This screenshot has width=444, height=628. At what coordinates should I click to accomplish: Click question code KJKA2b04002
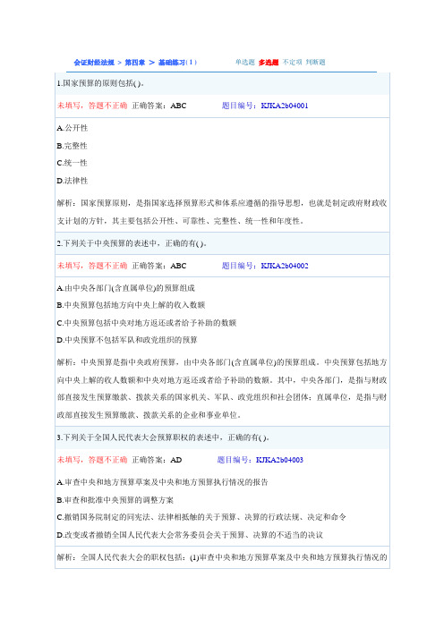point(285,266)
